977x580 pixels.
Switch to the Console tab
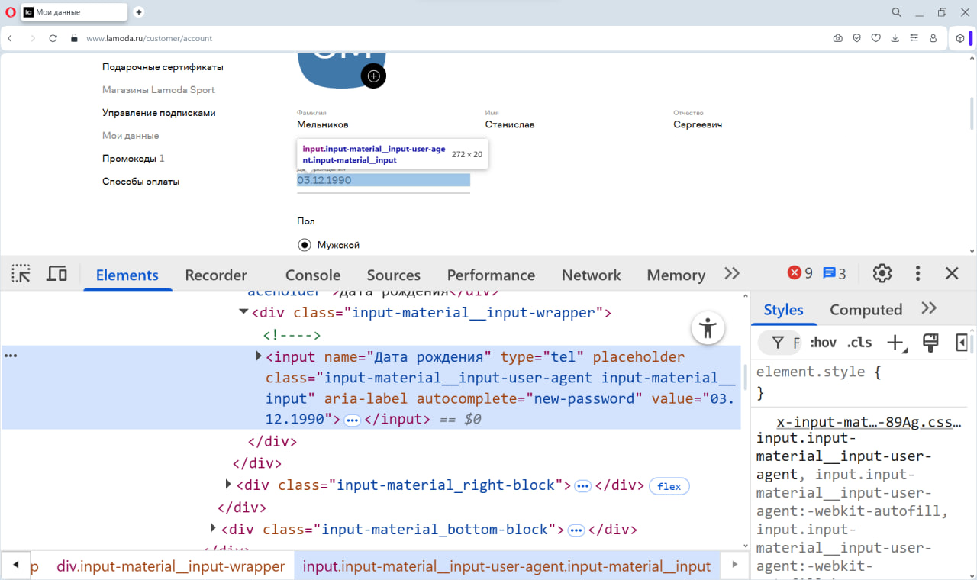[313, 275]
